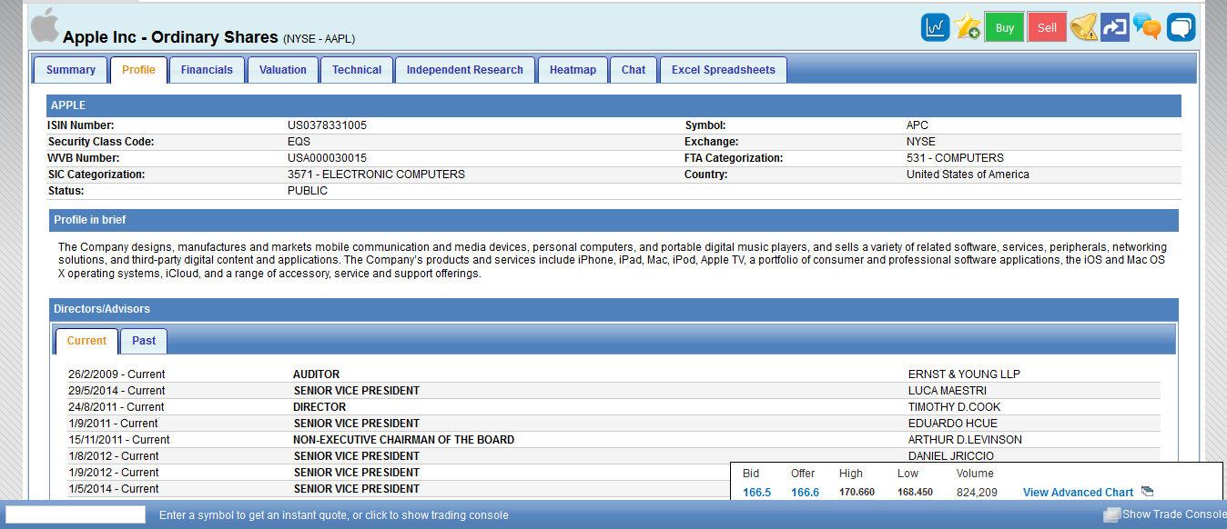Focus the symbol quote input field
Screen dimensions: 1227x529
(x=76, y=514)
